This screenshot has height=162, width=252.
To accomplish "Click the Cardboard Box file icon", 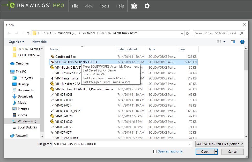I will coord(52,56).
